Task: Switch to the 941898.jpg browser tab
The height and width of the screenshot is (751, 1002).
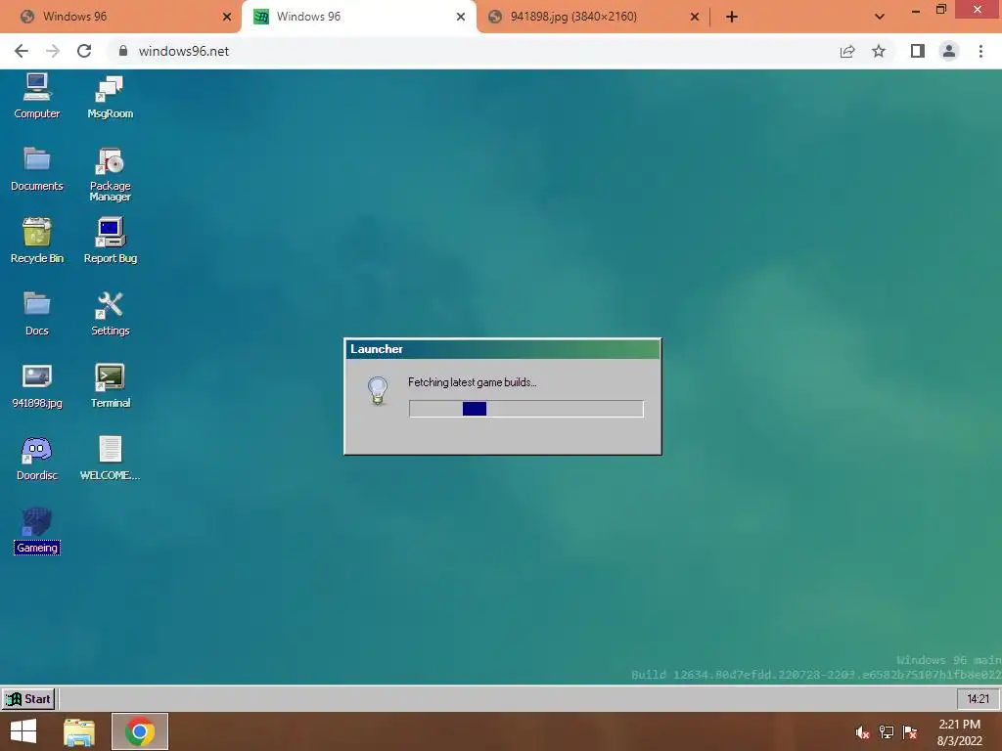Action: pyautogui.click(x=591, y=17)
